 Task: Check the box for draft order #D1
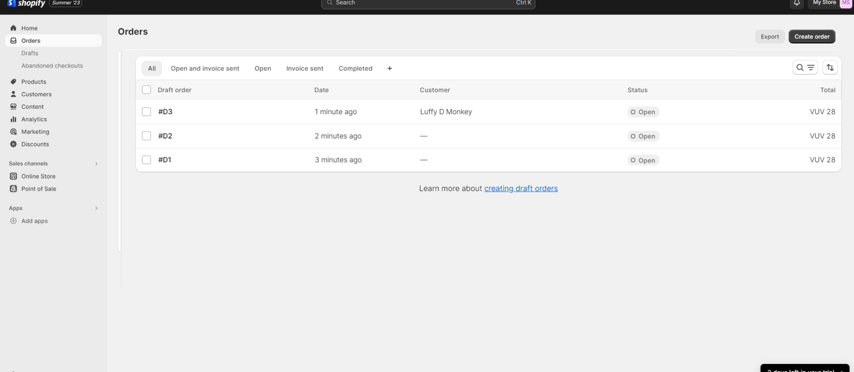pos(146,160)
